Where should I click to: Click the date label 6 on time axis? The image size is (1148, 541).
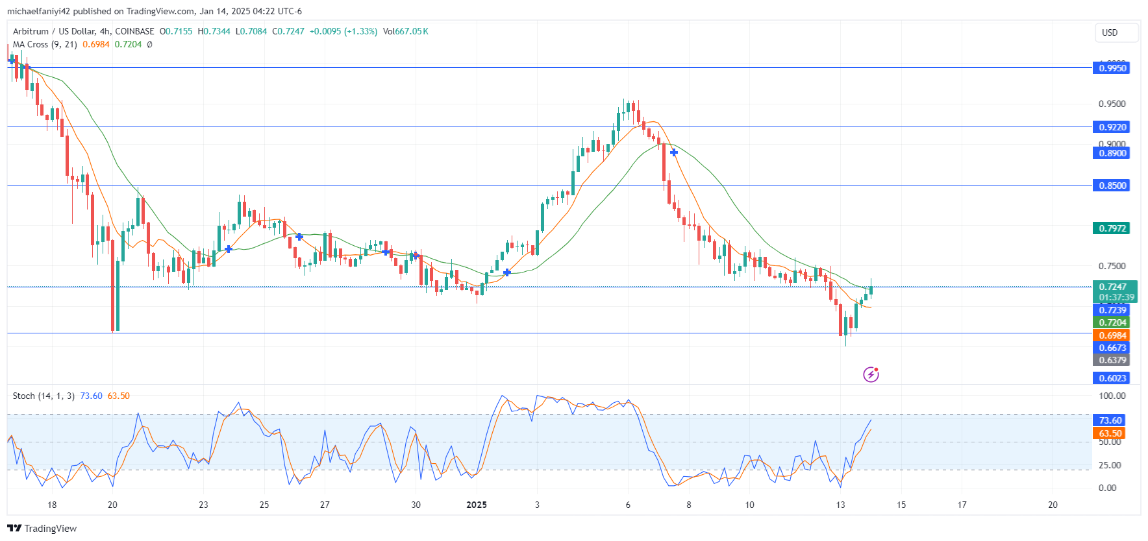click(x=628, y=505)
